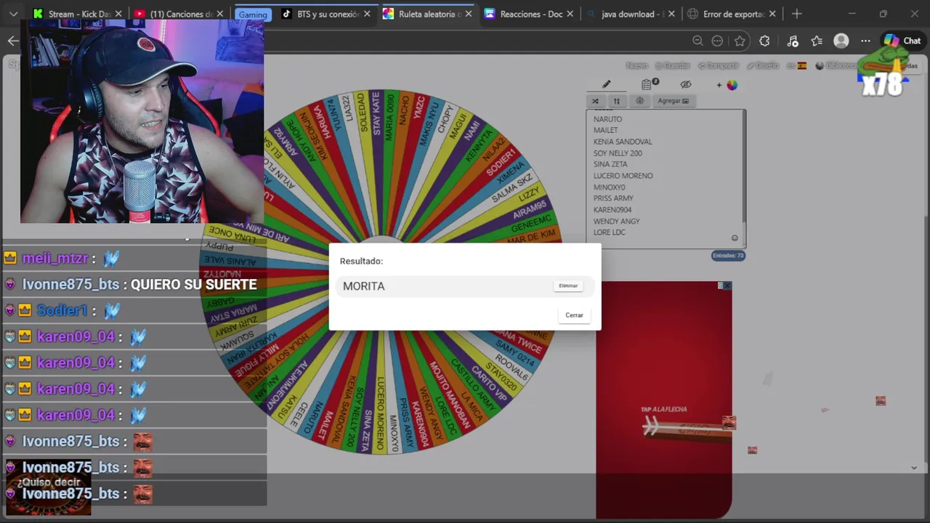Viewport: 930px width, 523px height.
Task: Sort the entries list
Action: pos(616,101)
